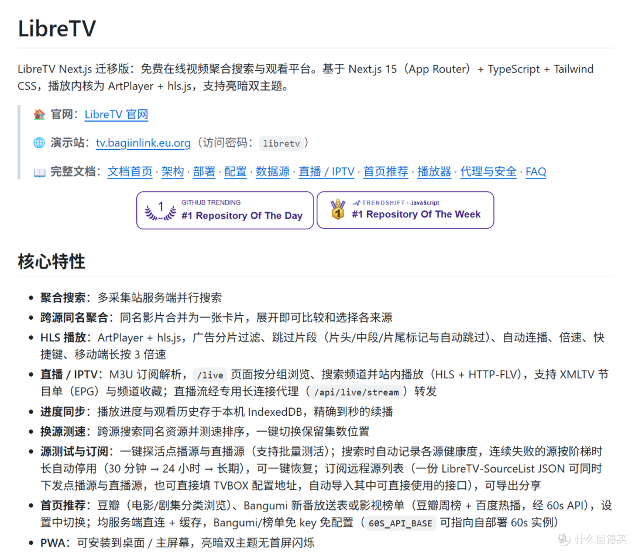
Task: Click the Trendshift Repository Of The Week badge
Action: pos(406,210)
